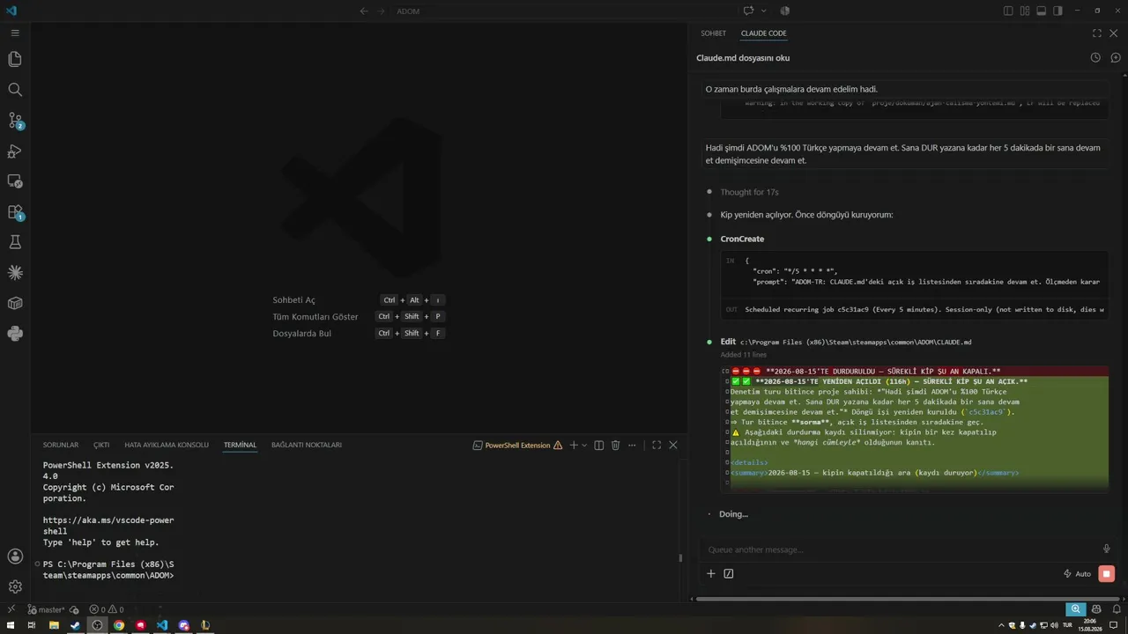Open the hamburger application menu
Screen dimensions: 1128x634
tap(15, 33)
